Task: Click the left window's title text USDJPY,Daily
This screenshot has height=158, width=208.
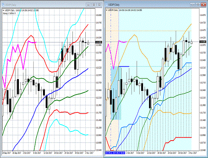Action: pyautogui.click(x=11, y=5)
